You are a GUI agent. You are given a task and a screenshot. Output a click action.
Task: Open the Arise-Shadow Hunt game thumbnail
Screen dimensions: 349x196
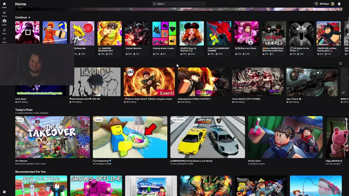coord(95,82)
